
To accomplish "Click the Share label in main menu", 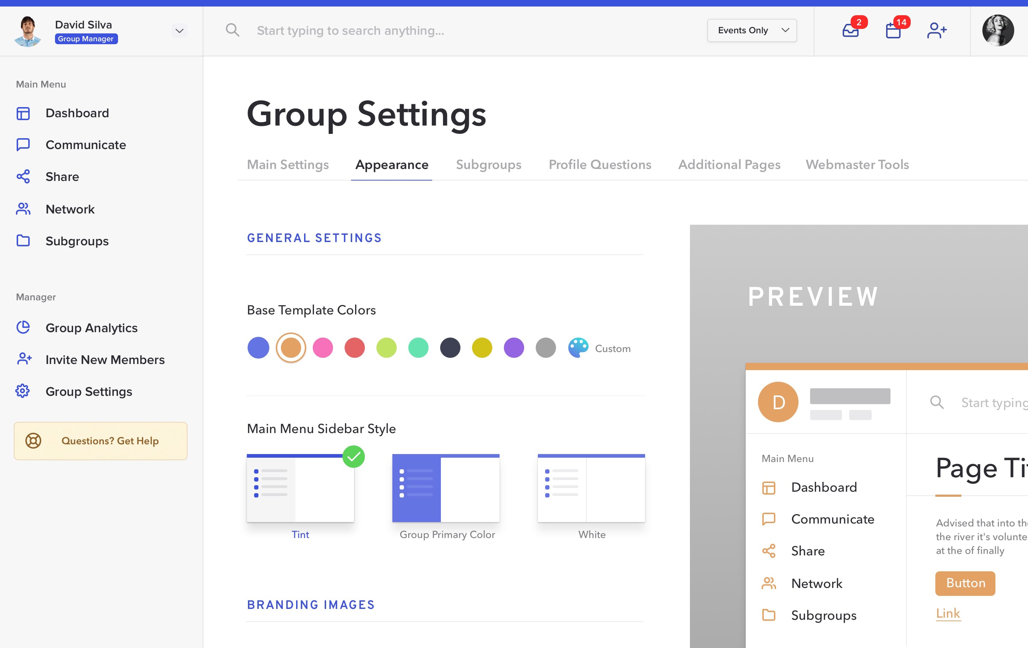I will coord(62,177).
